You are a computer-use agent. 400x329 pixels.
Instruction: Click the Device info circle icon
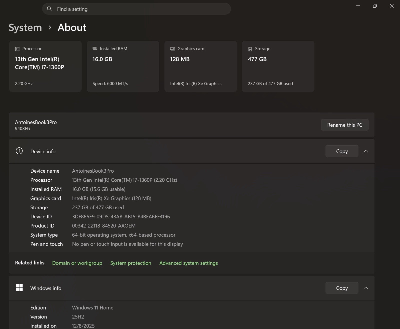19,151
